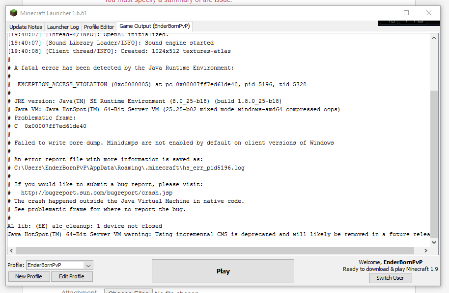
Task: Click the New Profile button
Action: pos(28,276)
